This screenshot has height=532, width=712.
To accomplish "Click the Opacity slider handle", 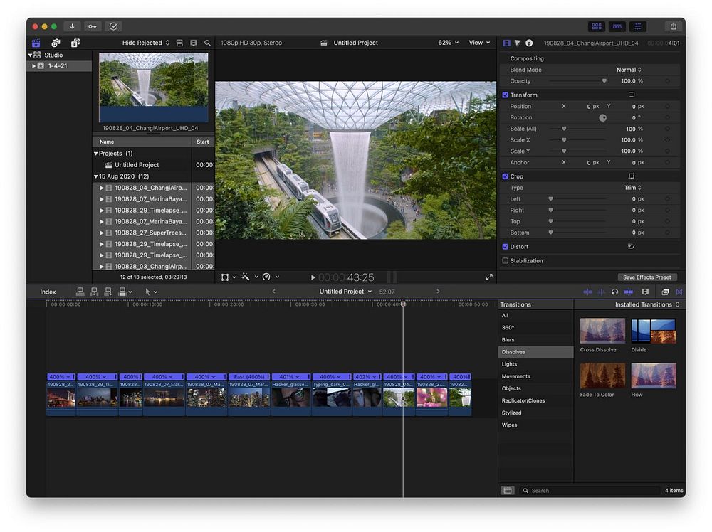I will click(604, 81).
